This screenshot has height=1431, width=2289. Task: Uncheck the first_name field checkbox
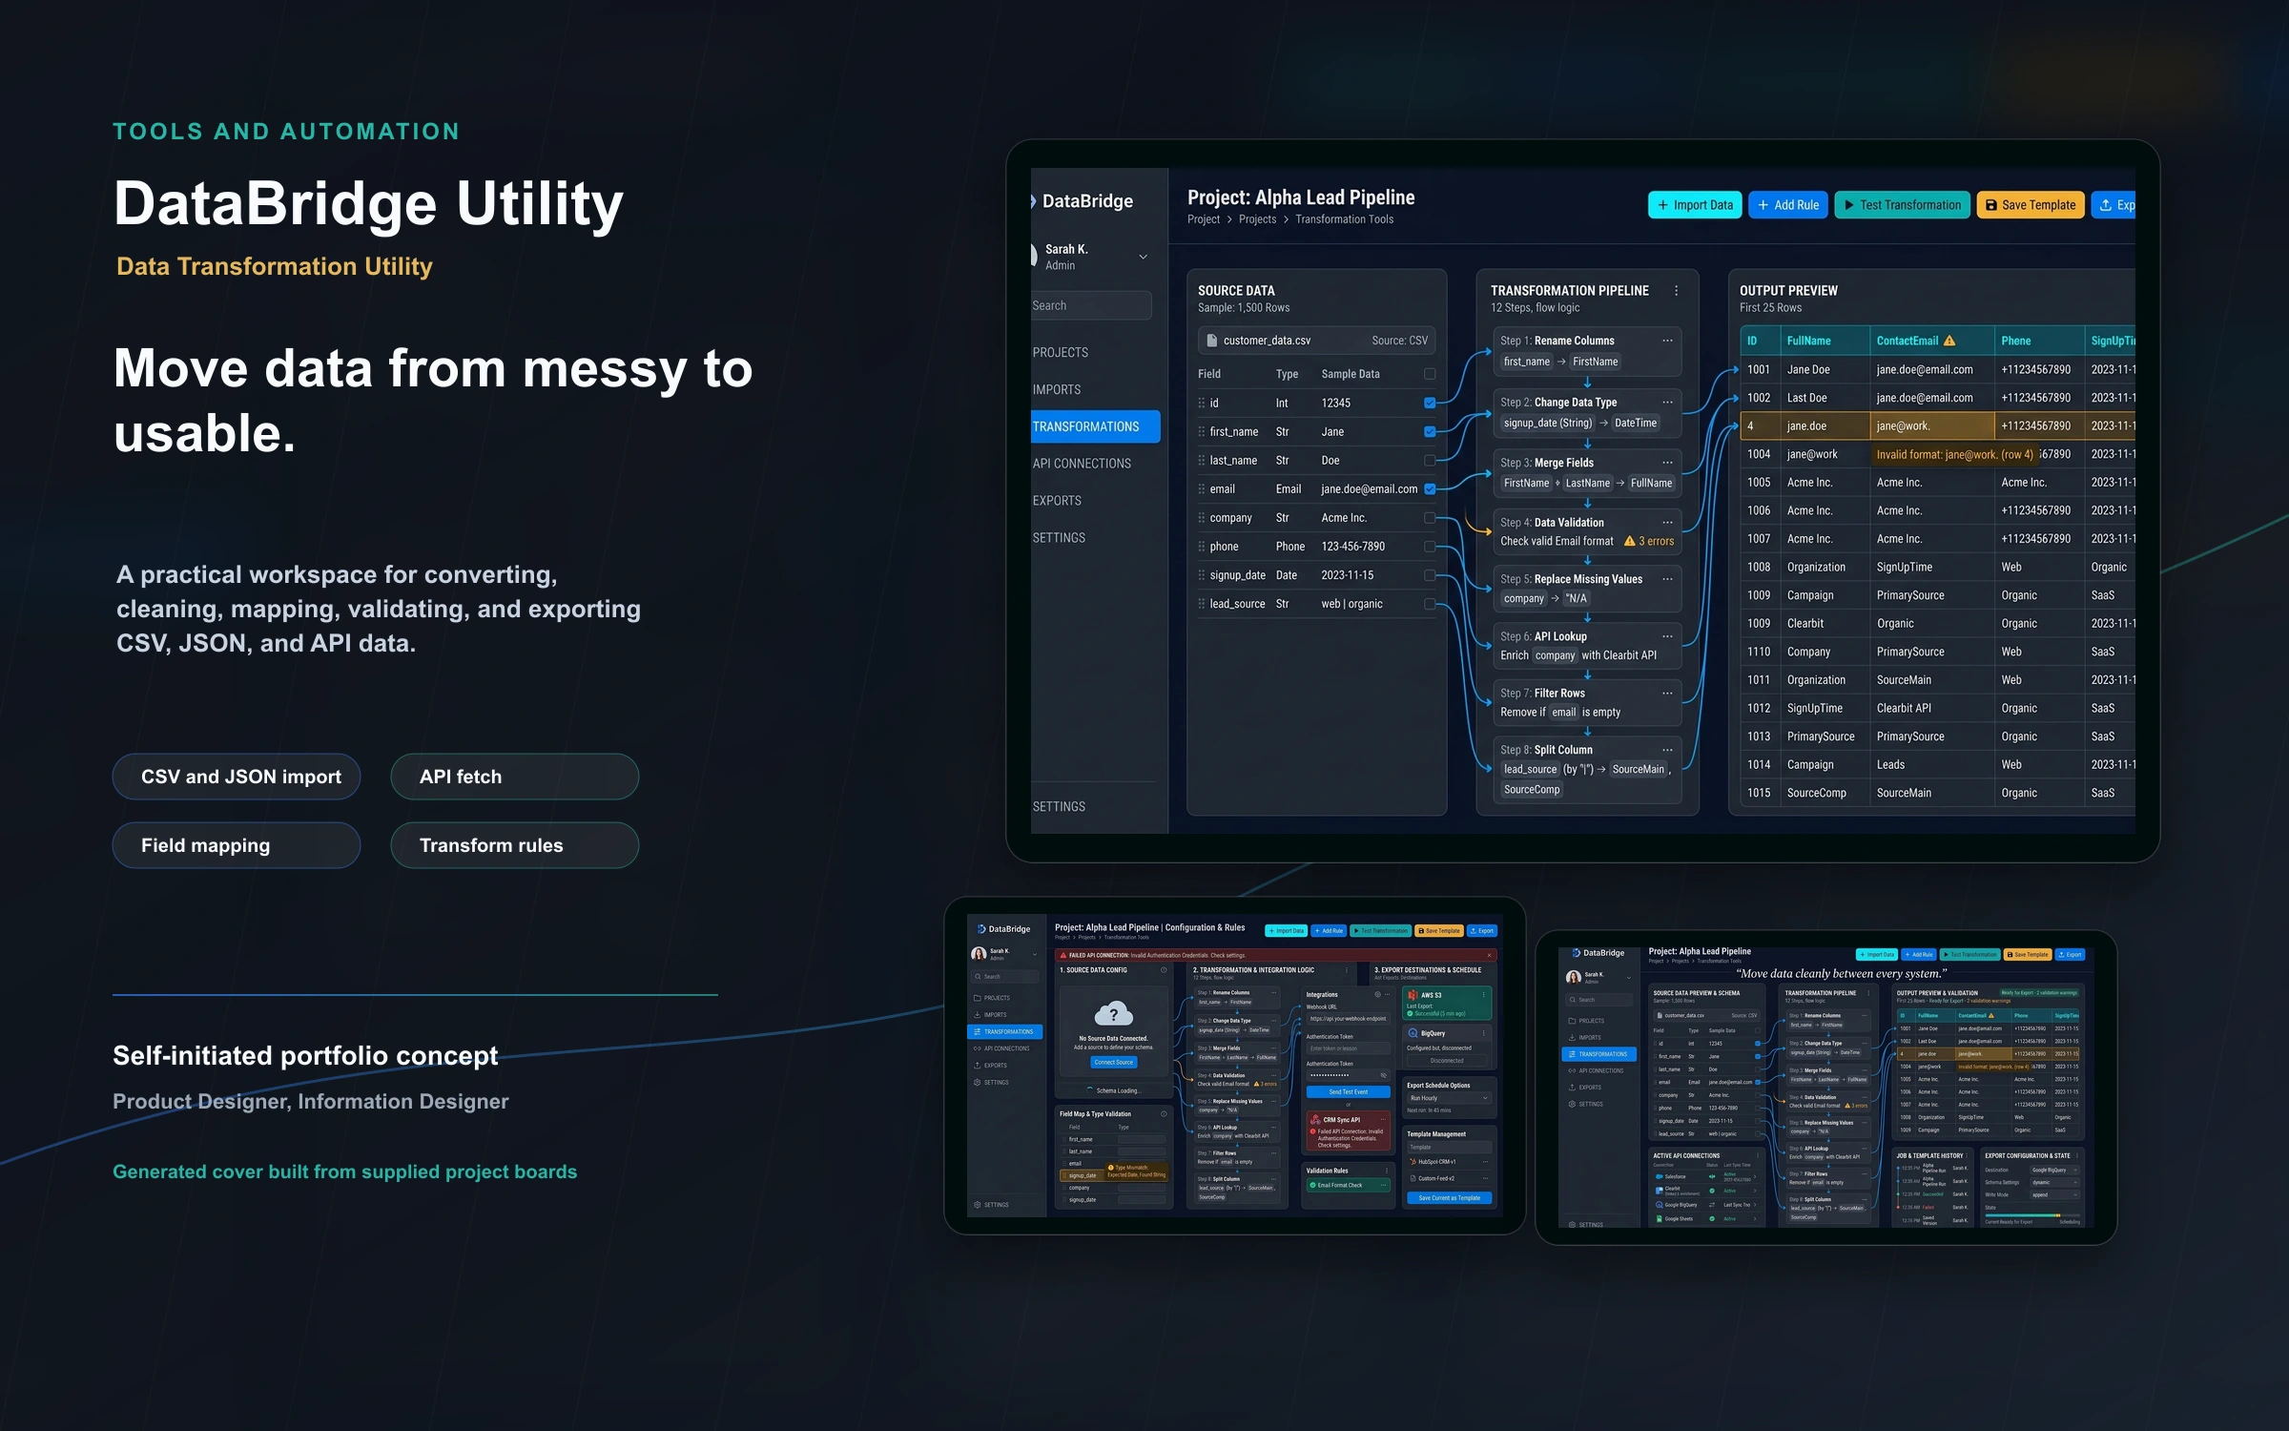1430,432
